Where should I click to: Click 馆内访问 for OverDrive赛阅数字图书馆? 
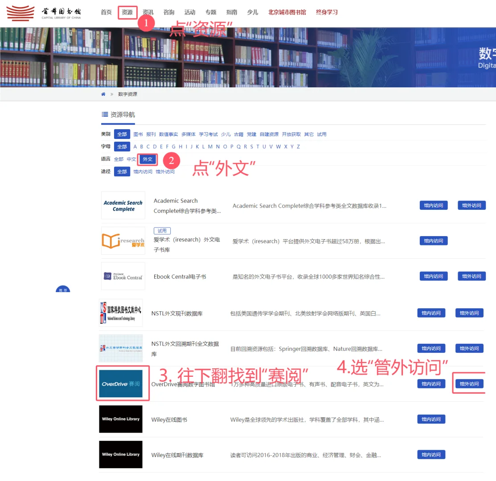(x=431, y=383)
